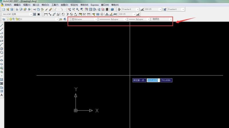Click the Save floppy disk icon
This screenshot has height=128, width=229.
coord(12,9)
